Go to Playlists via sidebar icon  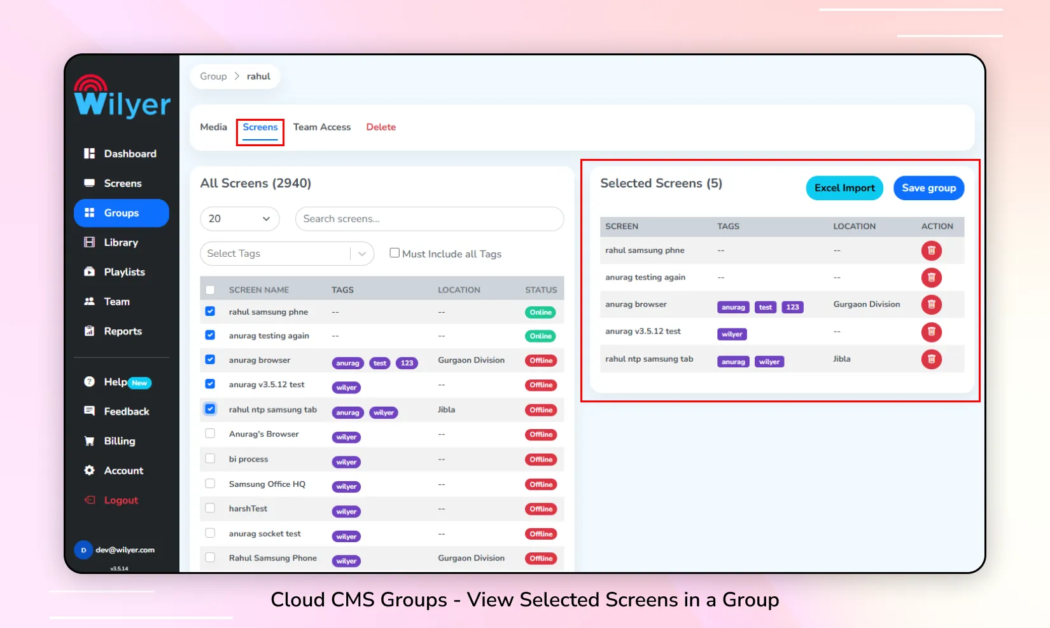pos(90,271)
